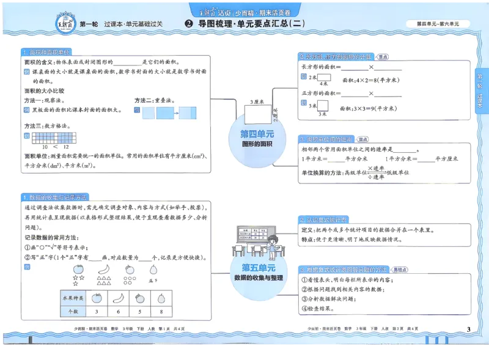The height and width of the screenshot is (346, 489).
Task: Click the text 单位换算的方法
Action: (322, 172)
